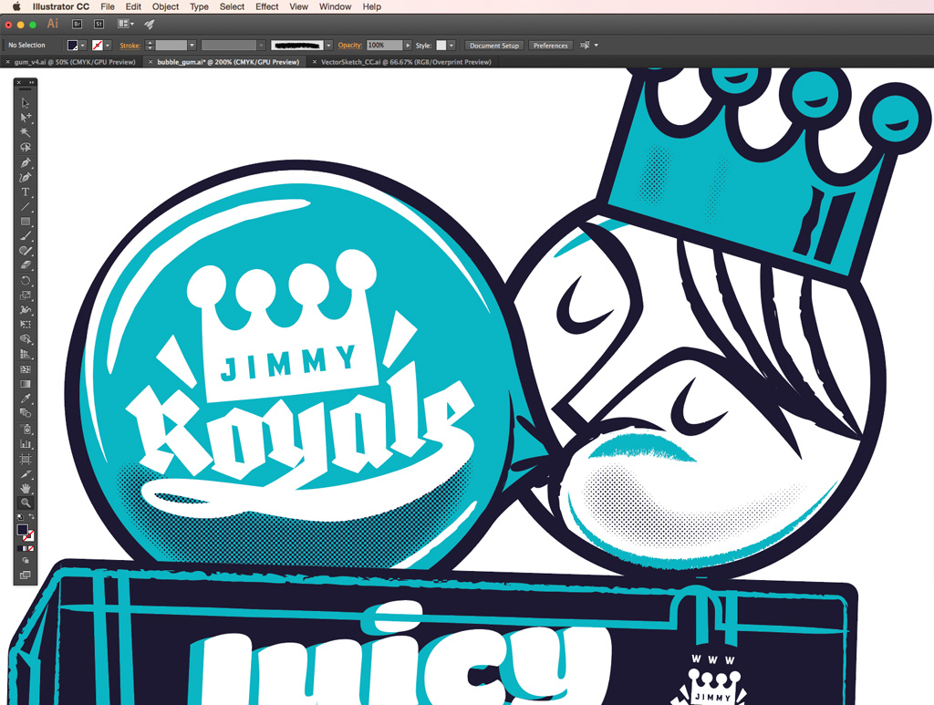
Task: Open the Opacity value dropdown arrow
Action: click(408, 46)
